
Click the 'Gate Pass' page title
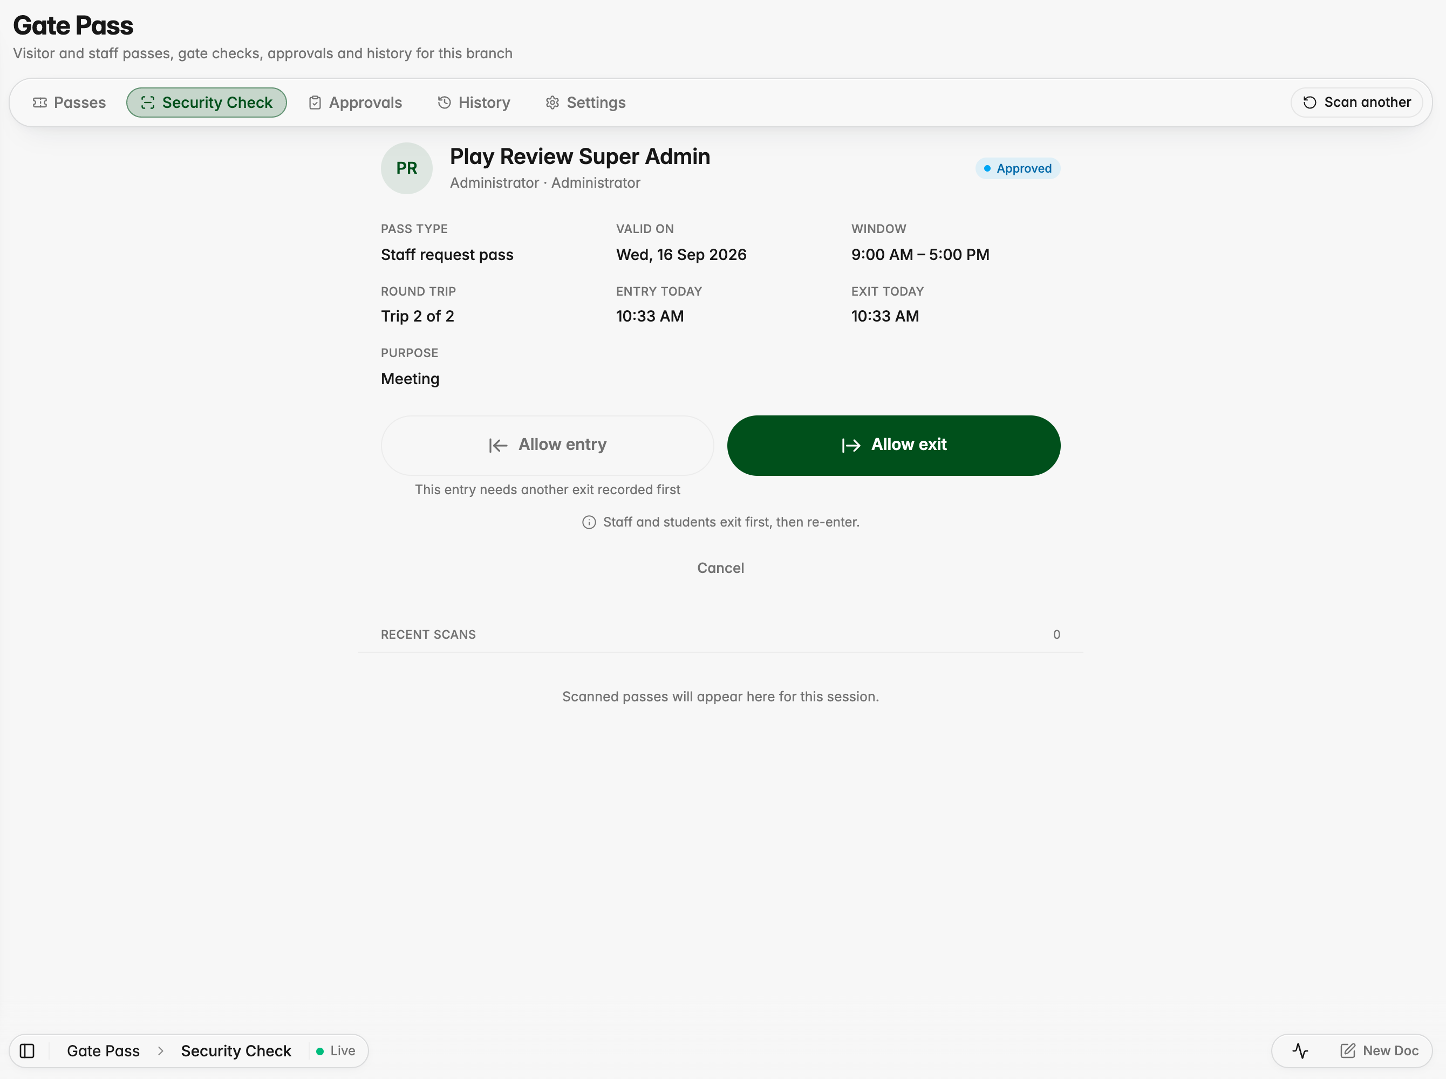click(x=73, y=25)
